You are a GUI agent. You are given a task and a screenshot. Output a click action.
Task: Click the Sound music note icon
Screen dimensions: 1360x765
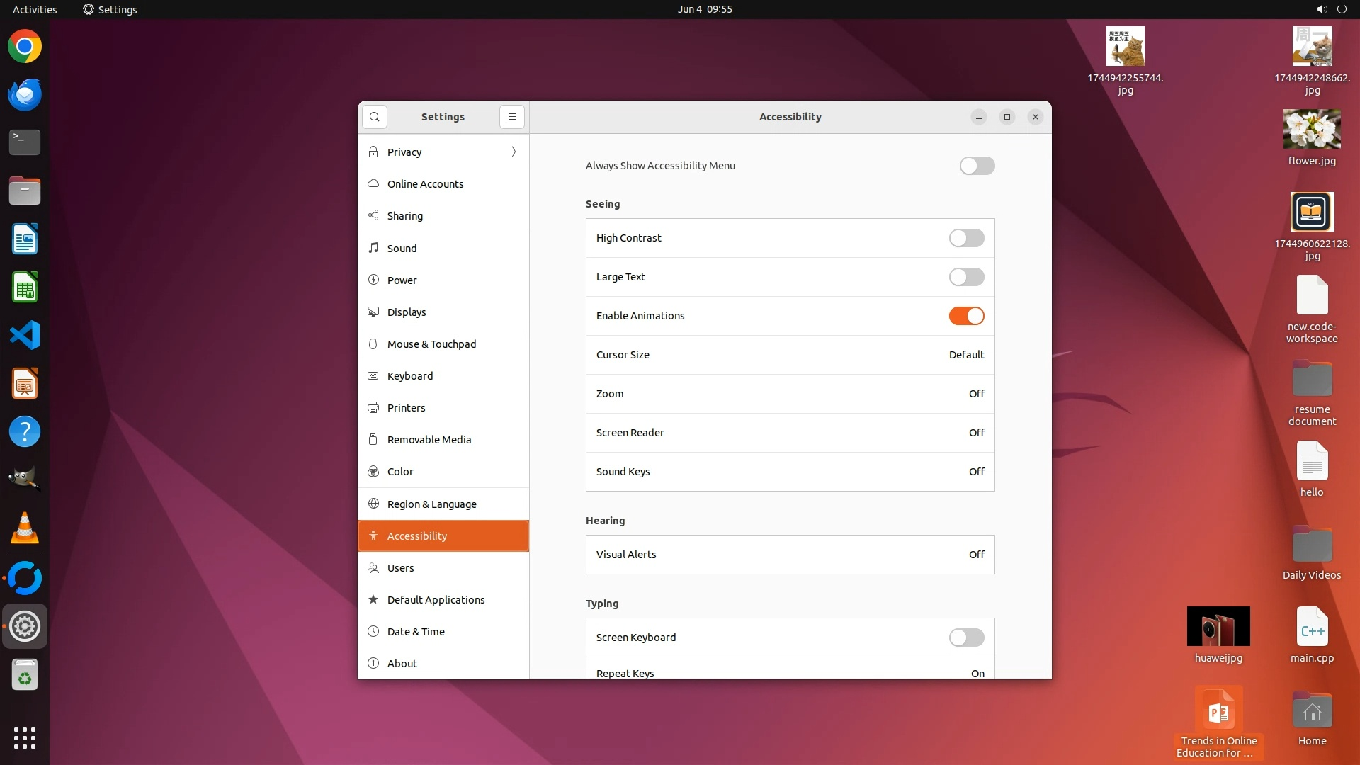point(373,248)
